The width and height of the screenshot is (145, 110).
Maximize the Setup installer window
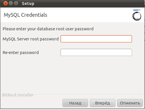[16, 3]
